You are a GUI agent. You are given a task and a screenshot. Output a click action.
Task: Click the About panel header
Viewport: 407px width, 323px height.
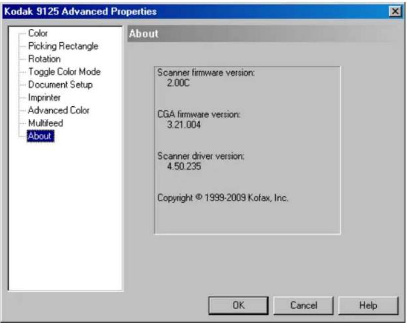pyautogui.click(x=264, y=34)
